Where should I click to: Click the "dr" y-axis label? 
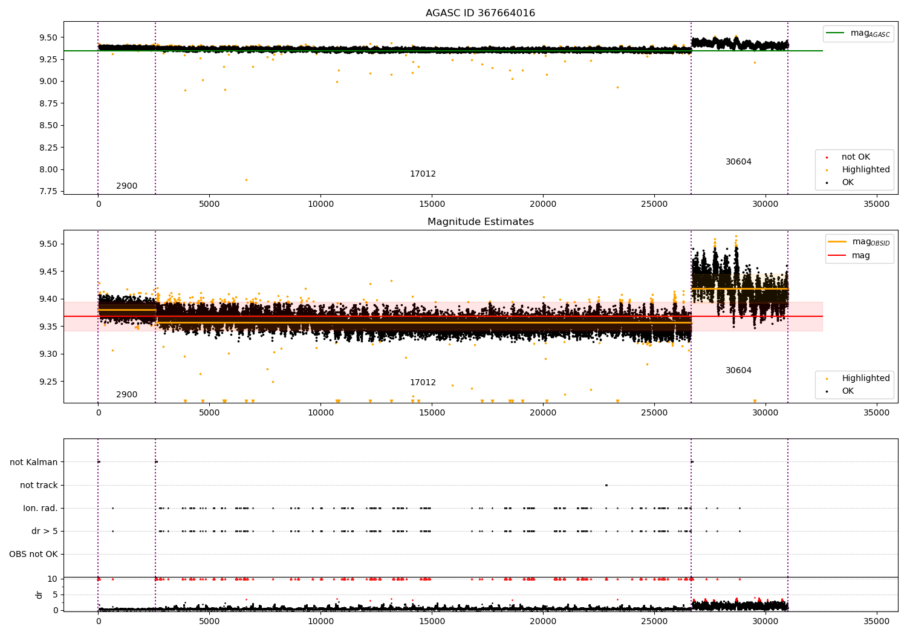coord(39,594)
